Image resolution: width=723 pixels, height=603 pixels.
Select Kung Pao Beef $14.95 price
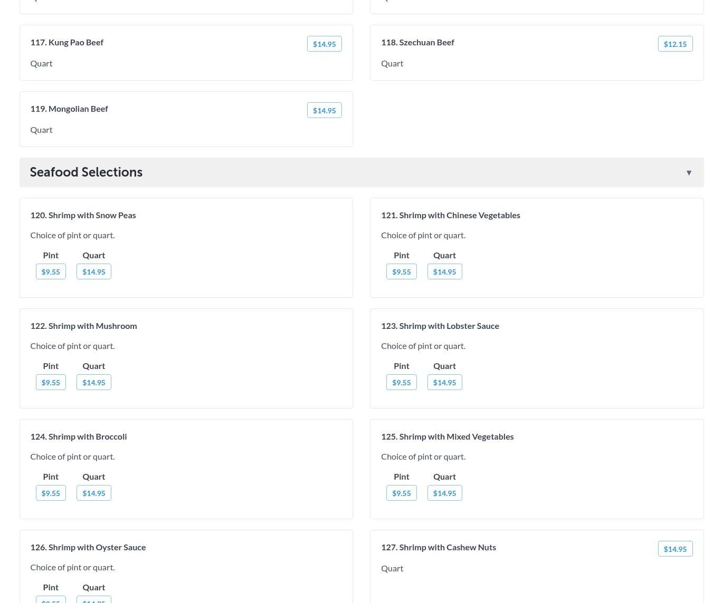coord(324,44)
